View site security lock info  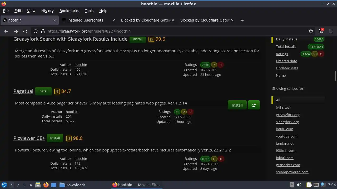click(43, 31)
